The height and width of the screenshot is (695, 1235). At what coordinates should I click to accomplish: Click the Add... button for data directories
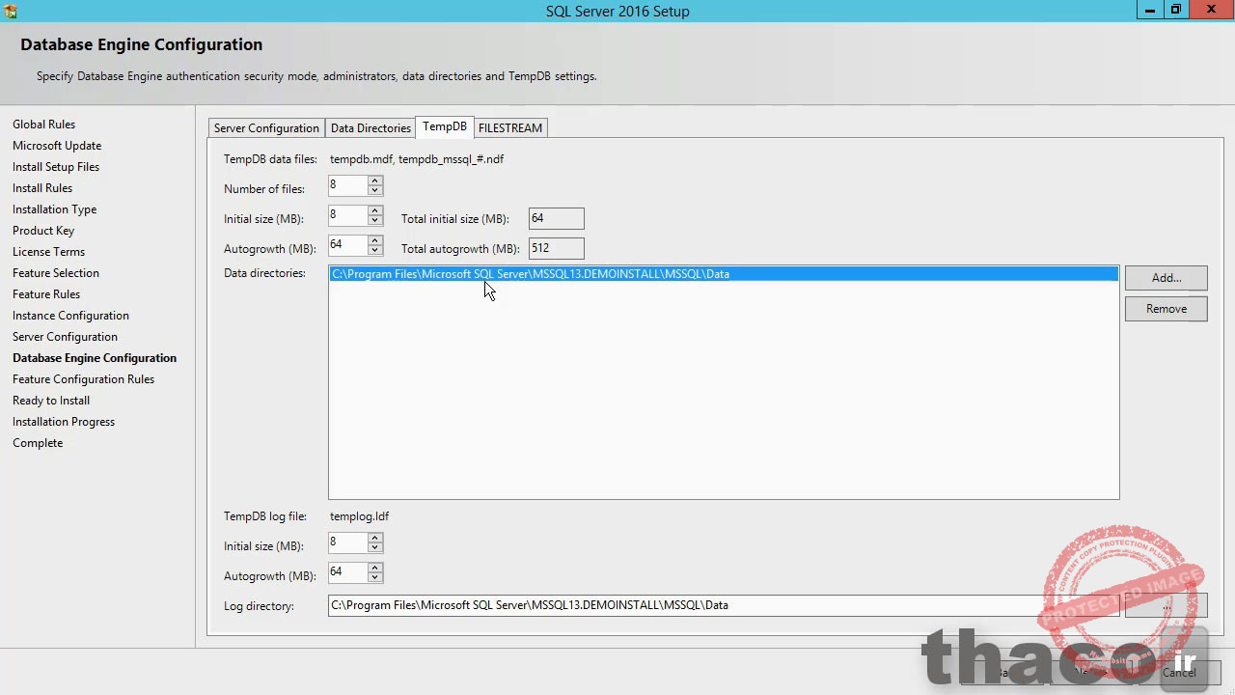coord(1166,277)
